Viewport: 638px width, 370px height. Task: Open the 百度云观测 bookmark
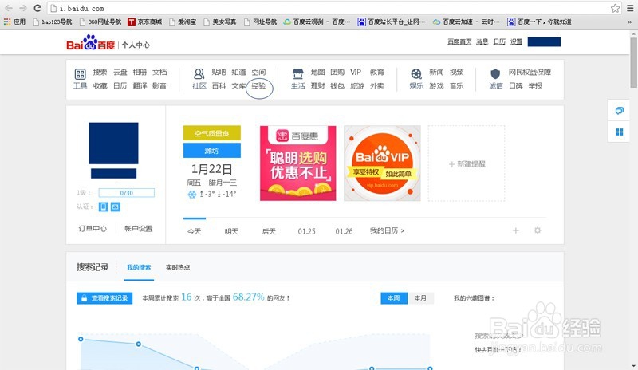coord(317,22)
